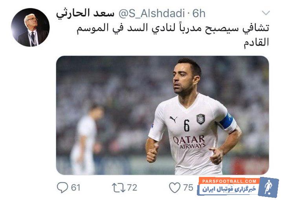This screenshot has height=200, width=281.
Task: Click the tweet text about تشافي
Action: coord(173,35)
